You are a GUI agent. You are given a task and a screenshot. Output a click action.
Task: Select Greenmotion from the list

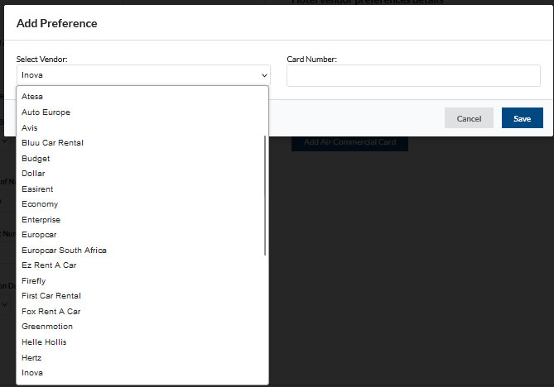[142, 327]
